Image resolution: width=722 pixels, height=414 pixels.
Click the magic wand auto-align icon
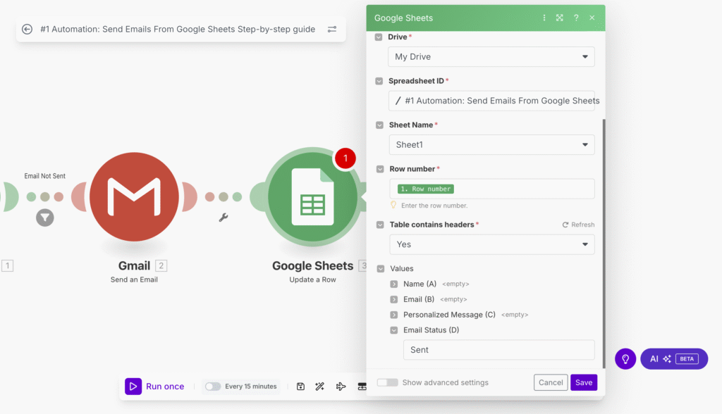(x=320, y=387)
